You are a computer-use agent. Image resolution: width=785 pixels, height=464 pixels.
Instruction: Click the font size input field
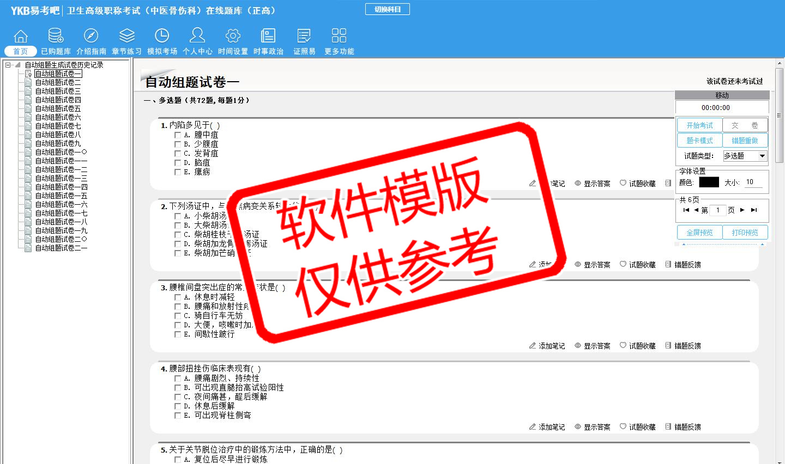tap(753, 182)
